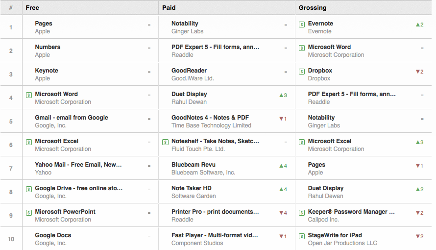Open GoodReader app entry

[x=189, y=71]
